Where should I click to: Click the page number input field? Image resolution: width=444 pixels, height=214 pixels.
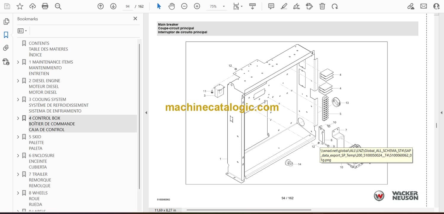128,6
